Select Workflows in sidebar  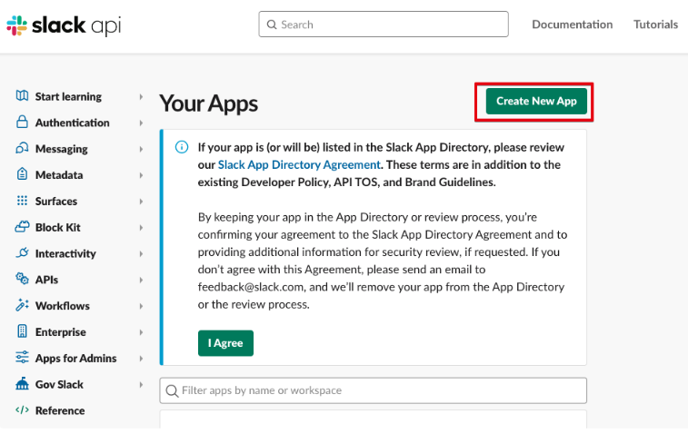click(63, 306)
